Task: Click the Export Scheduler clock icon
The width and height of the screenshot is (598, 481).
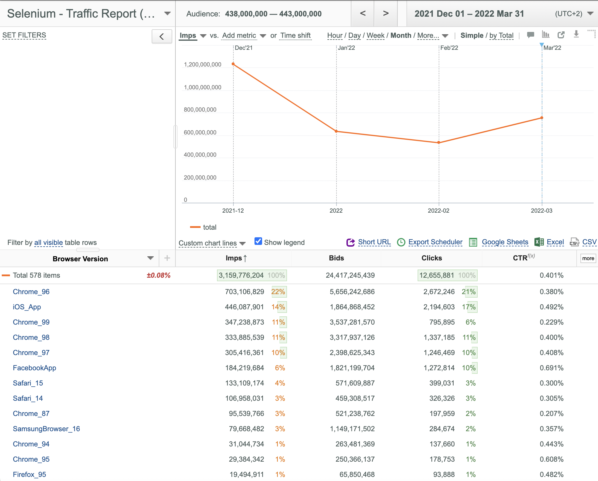Action: point(401,243)
